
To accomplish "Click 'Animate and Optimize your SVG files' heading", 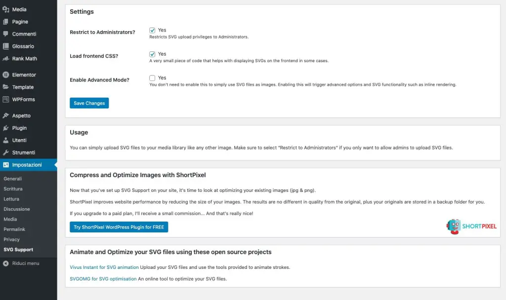I will click(x=170, y=252).
